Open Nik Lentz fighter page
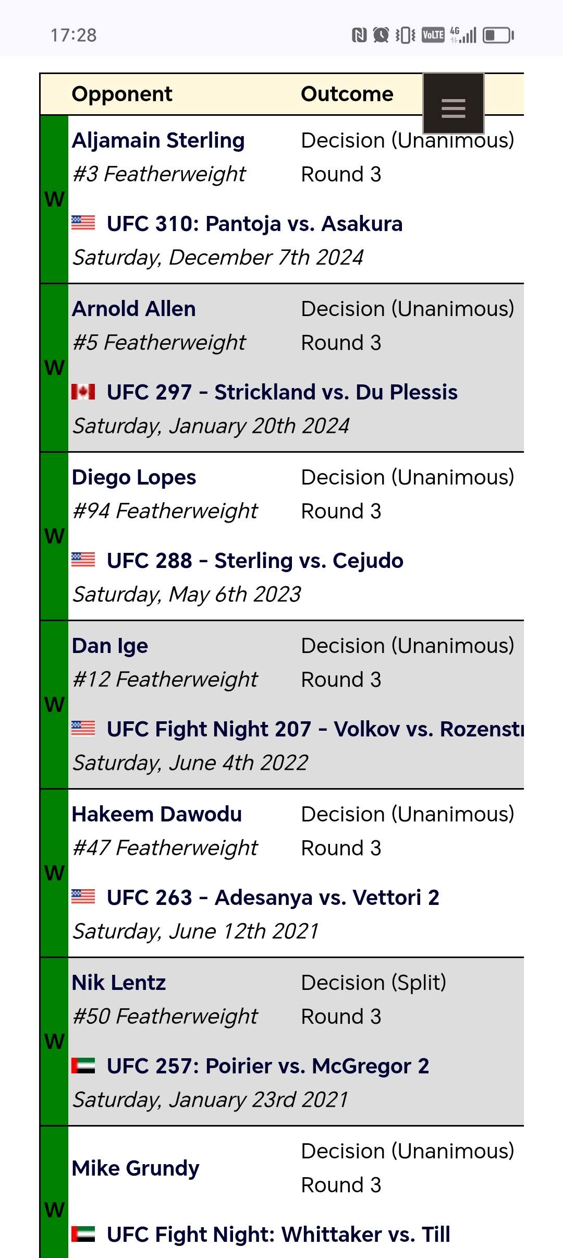 [119, 983]
